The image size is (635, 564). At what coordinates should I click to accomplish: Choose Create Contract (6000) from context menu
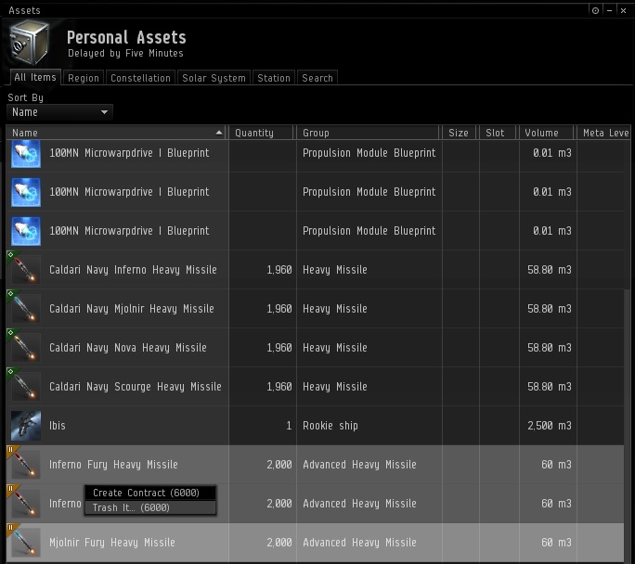coord(150,493)
